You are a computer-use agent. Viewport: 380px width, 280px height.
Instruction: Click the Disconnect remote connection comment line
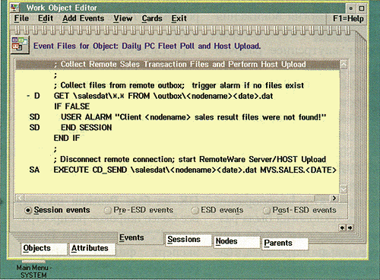(190, 160)
